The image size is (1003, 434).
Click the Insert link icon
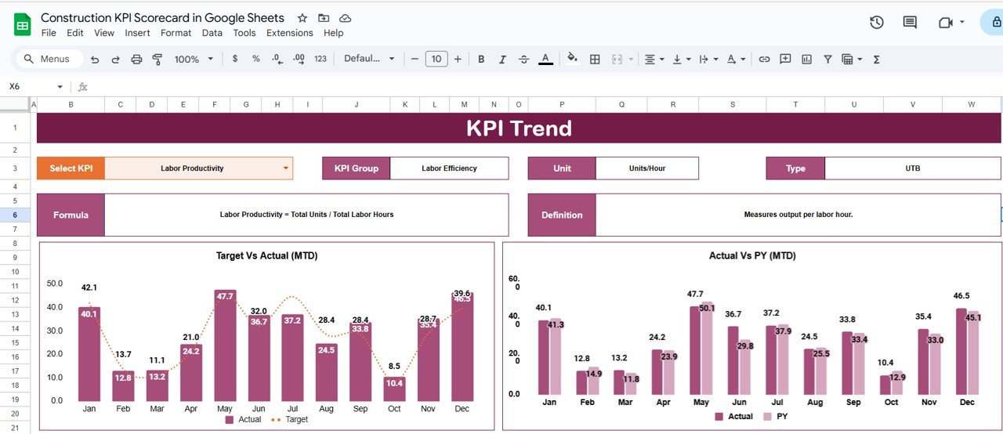click(x=764, y=60)
